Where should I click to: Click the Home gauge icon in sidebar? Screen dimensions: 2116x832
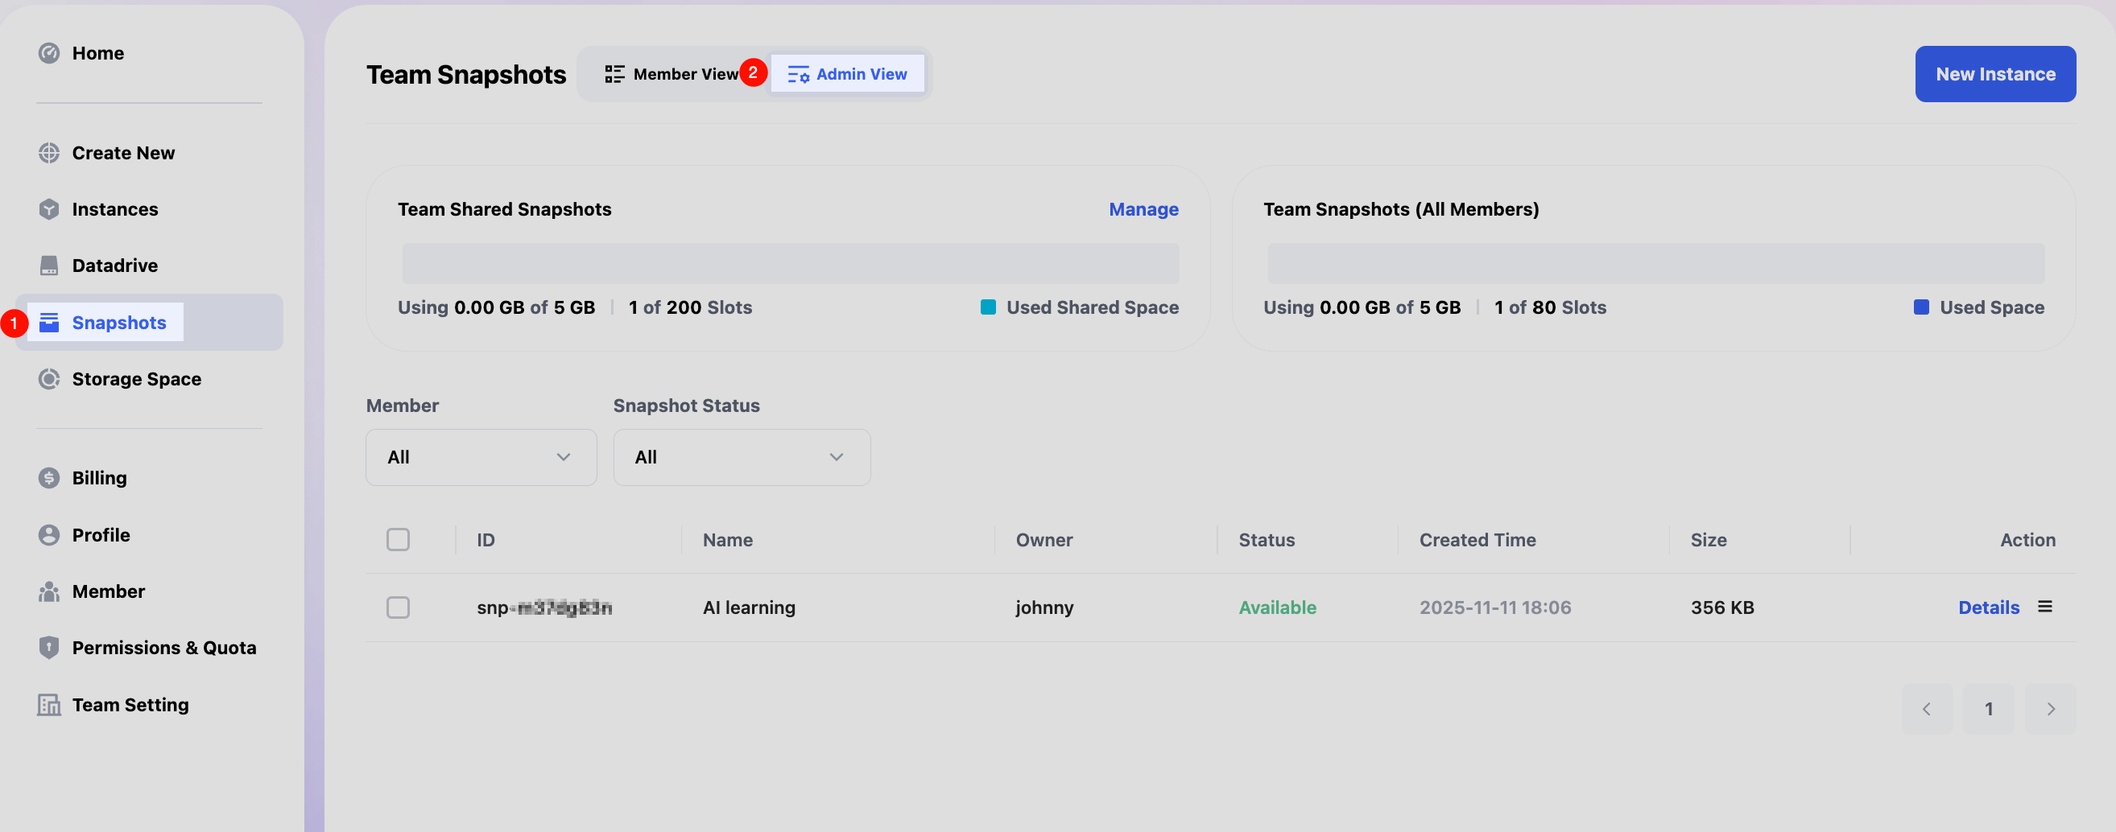pyautogui.click(x=49, y=53)
